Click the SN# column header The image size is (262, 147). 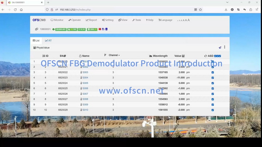pyautogui.click(x=63, y=56)
